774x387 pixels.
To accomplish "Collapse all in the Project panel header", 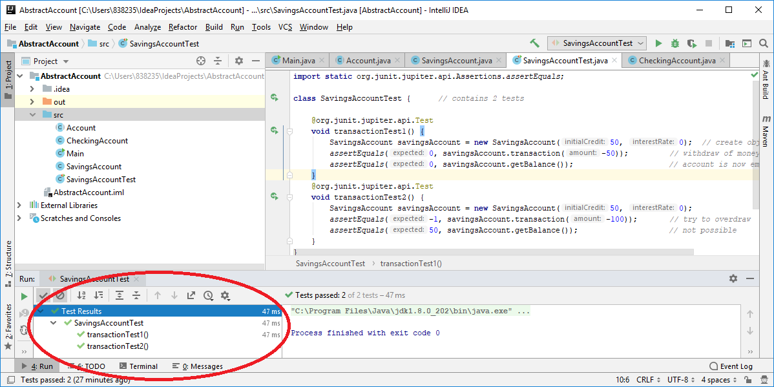I will point(218,61).
